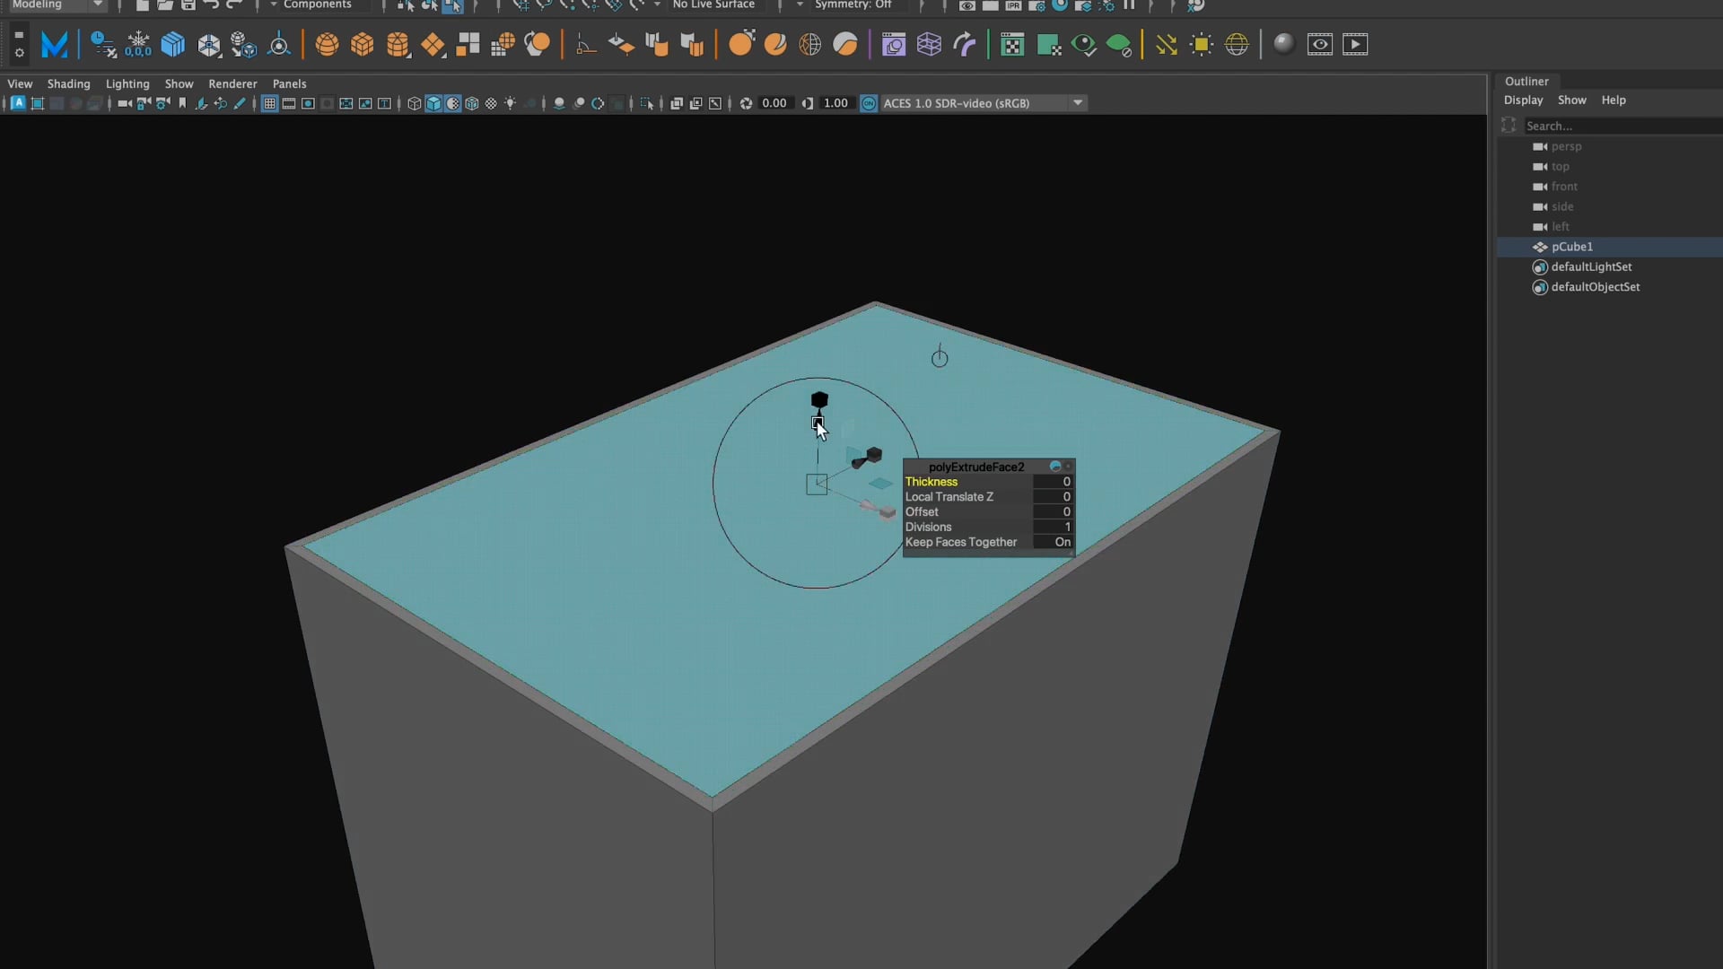
Task: Click the render view play icon
Action: (x=1355, y=44)
